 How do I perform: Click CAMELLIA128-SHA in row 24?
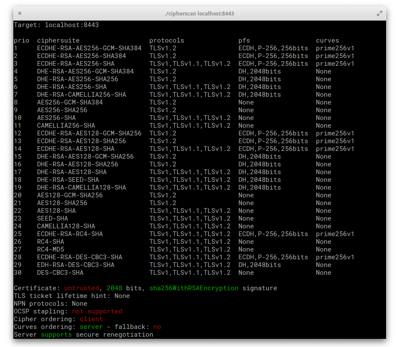(66, 226)
